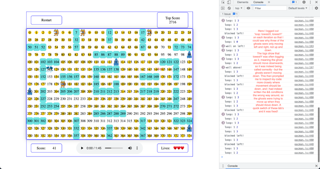Screen dimensions: 320x169
Task: Click the blue rocket on cell 349
Action: tap(189, 128)
